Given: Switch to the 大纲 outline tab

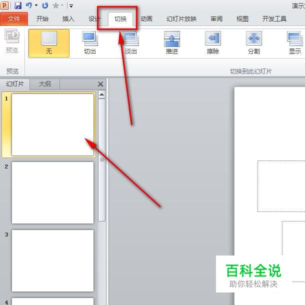Looking at the screenshot, I should (44, 84).
